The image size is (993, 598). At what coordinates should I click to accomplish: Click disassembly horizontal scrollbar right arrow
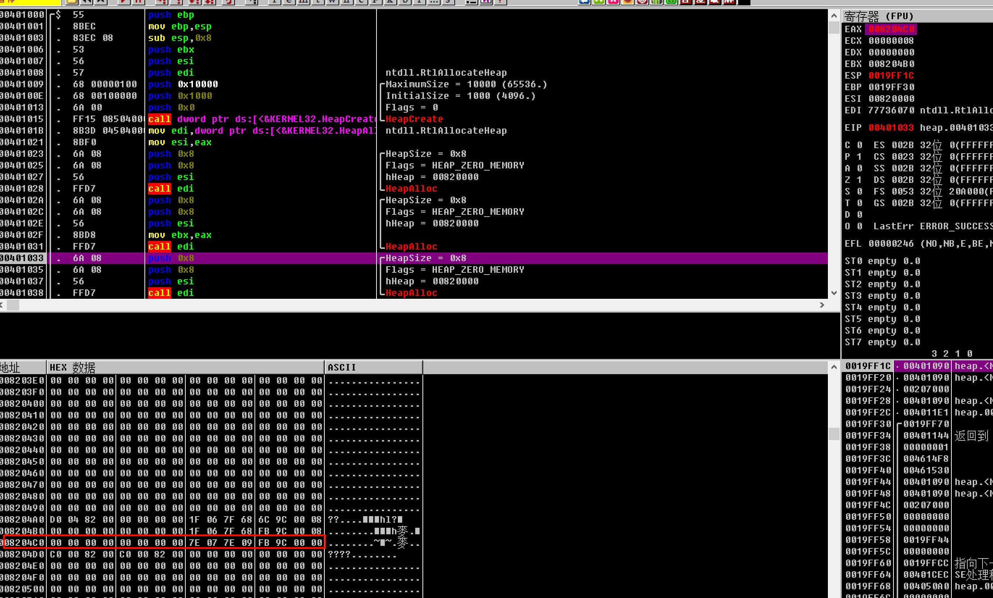pos(822,305)
